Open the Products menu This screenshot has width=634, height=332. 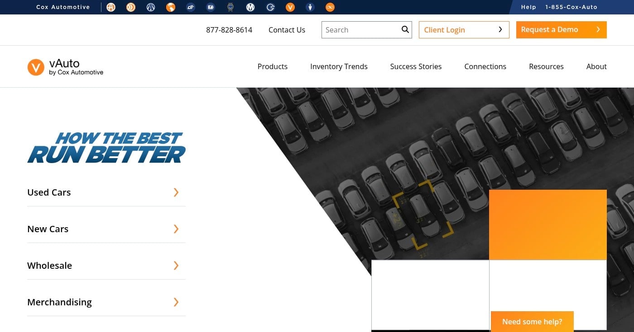click(x=273, y=66)
